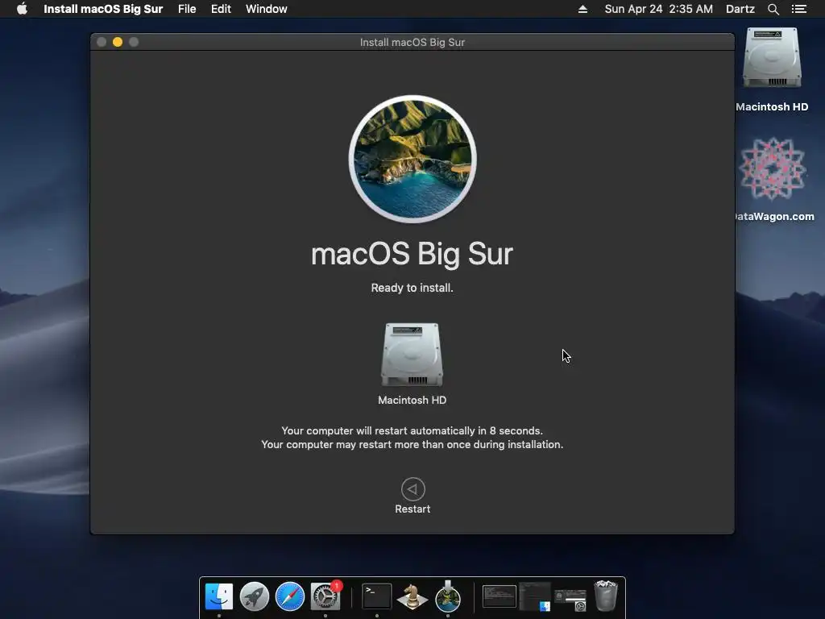This screenshot has height=619, width=825.
Task: Launch Chess from the Dock
Action: pyautogui.click(x=412, y=596)
